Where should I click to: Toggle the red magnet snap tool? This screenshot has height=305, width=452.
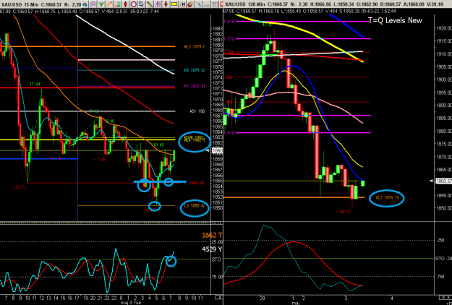(x=190, y=4)
